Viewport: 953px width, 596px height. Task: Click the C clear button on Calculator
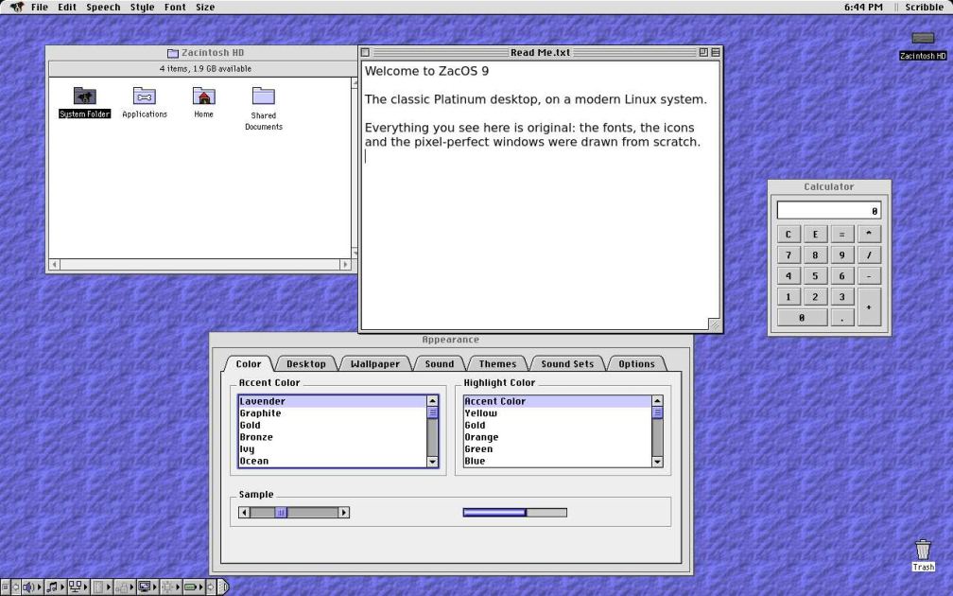pyautogui.click(x=788, y=235)
